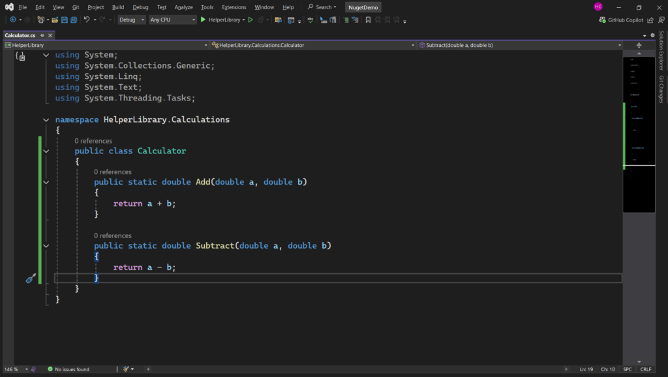Click '0 references' above Add method
This screenshot has width=668, height=377.
pos(112,172)
